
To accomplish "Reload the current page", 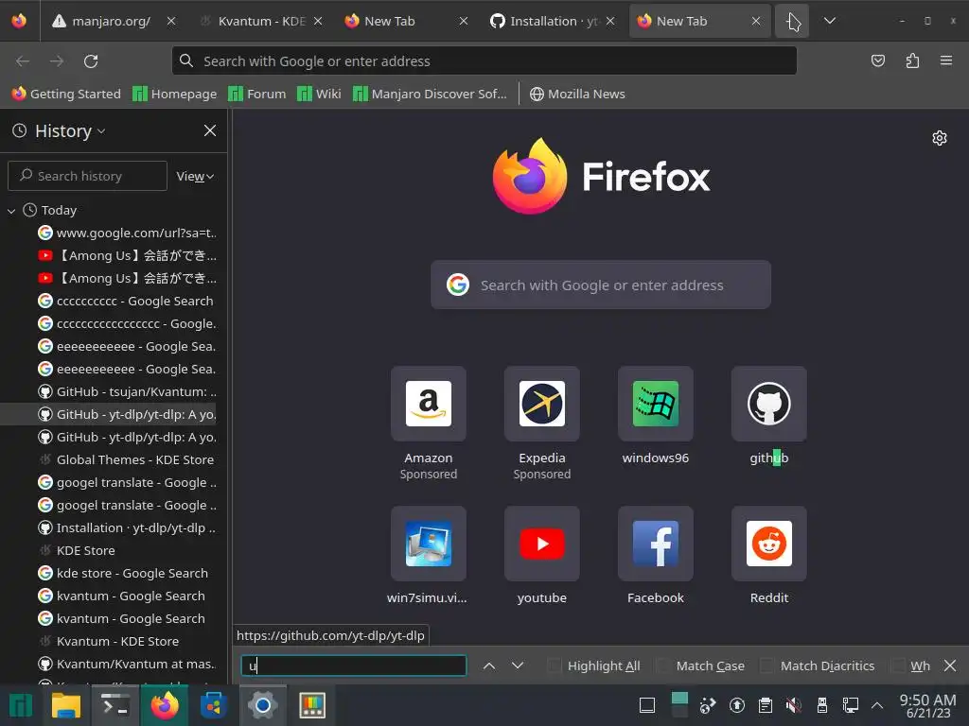I will [91, 61].
